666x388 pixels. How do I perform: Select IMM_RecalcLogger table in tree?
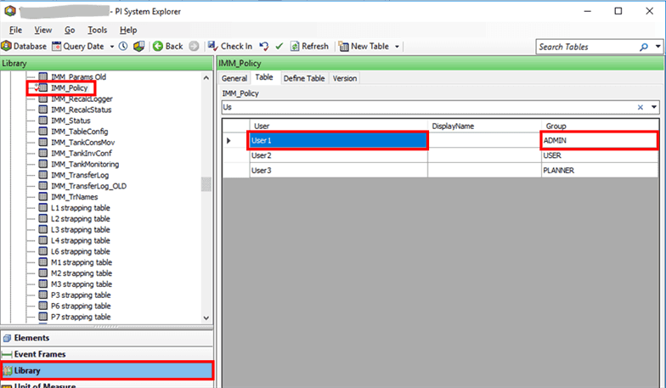pyautogui.click(x=82, y=98)
